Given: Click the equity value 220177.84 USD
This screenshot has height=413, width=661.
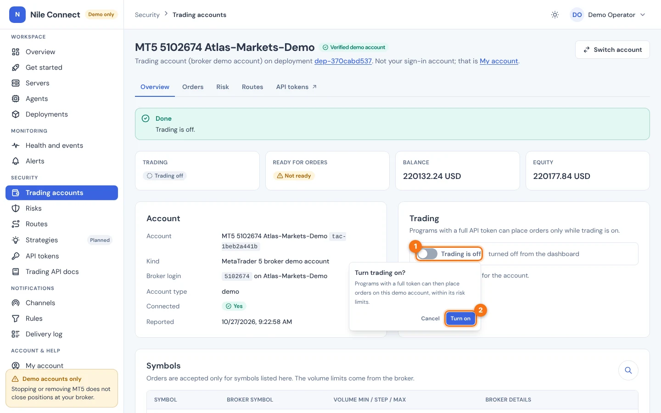Looking at the screenshot, I should [561, 176].
